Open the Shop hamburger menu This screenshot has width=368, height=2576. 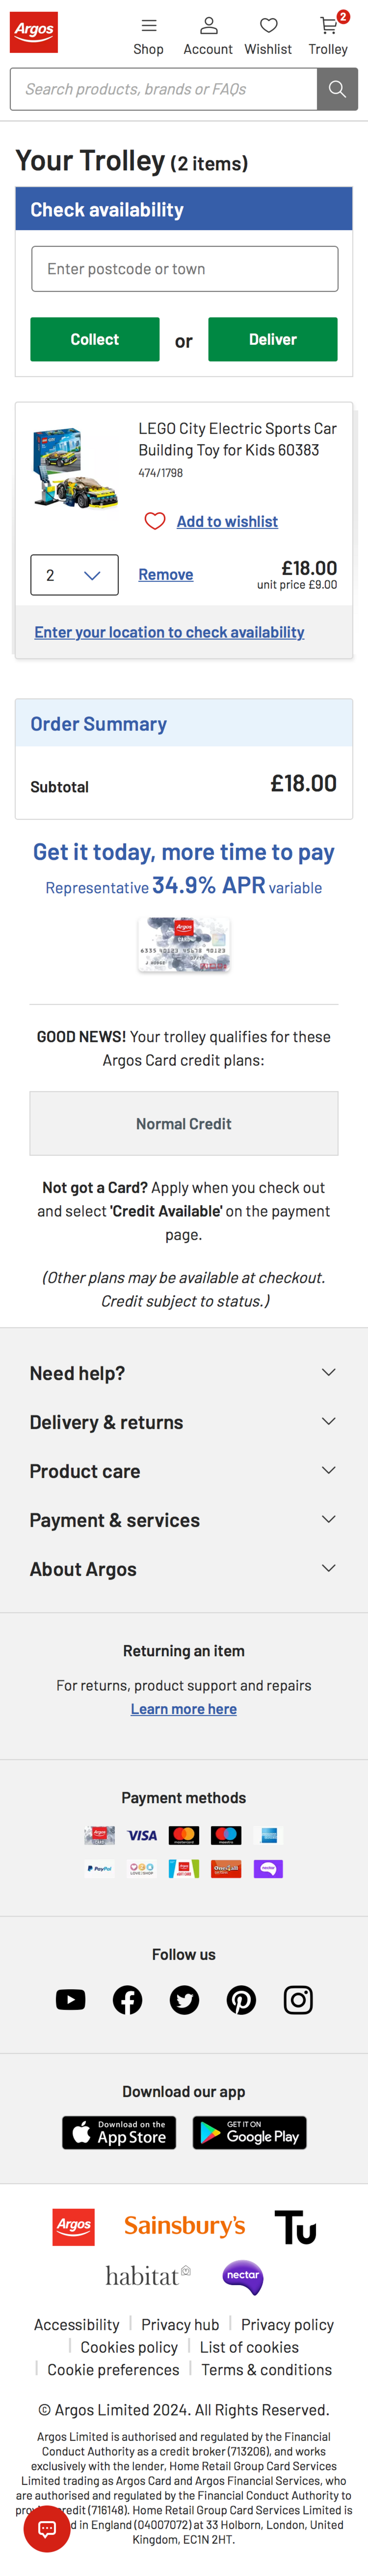pos(148,35)
